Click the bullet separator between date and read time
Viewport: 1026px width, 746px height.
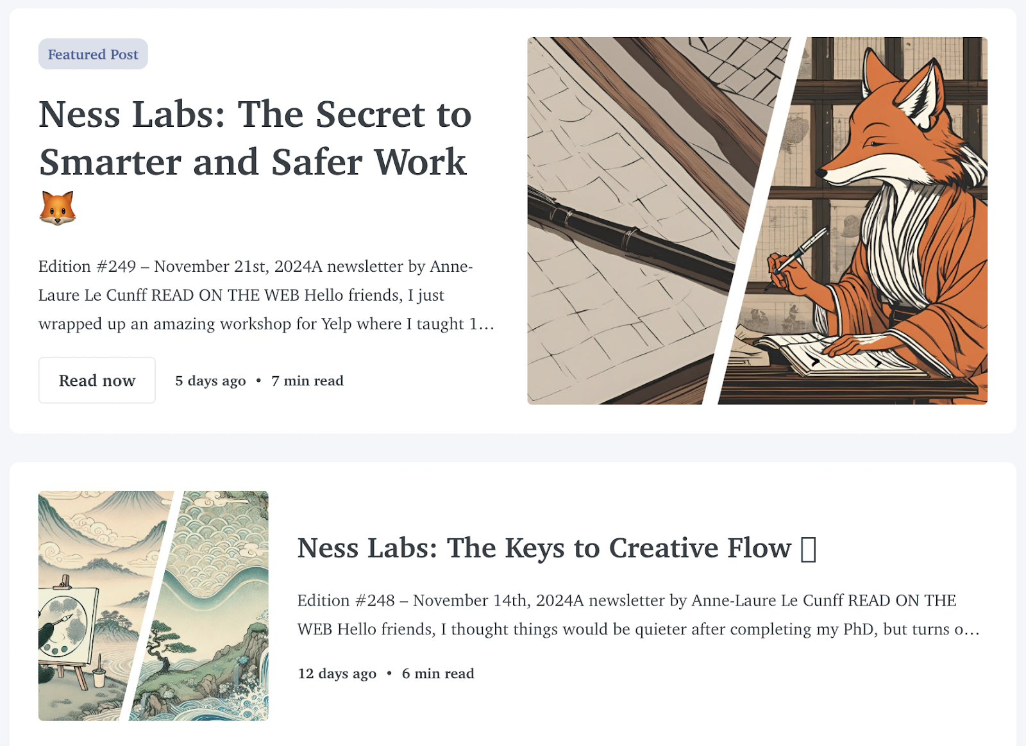259,380
